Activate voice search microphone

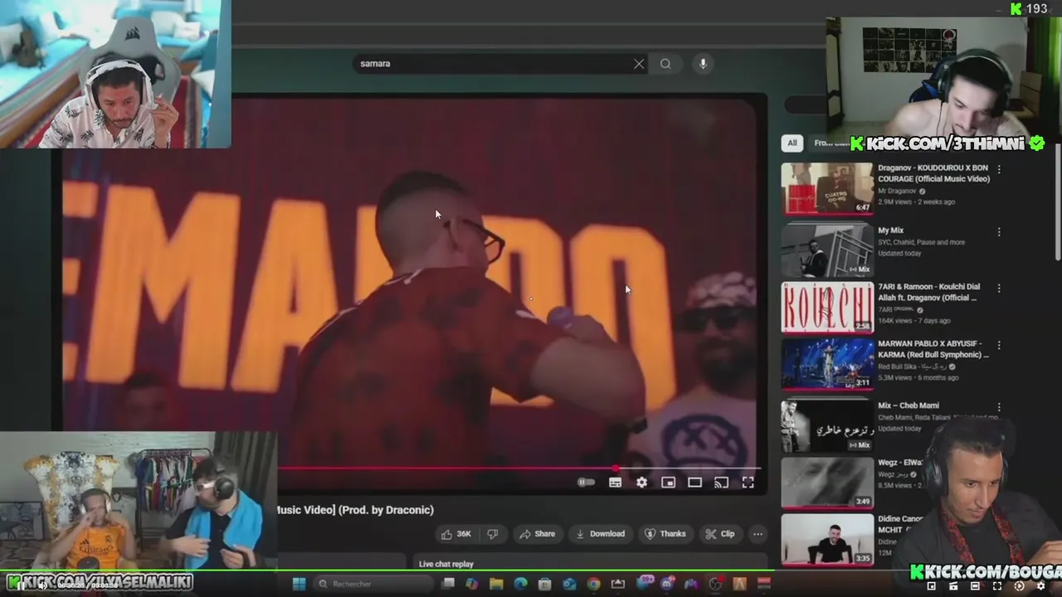click(x=703, y=64)
